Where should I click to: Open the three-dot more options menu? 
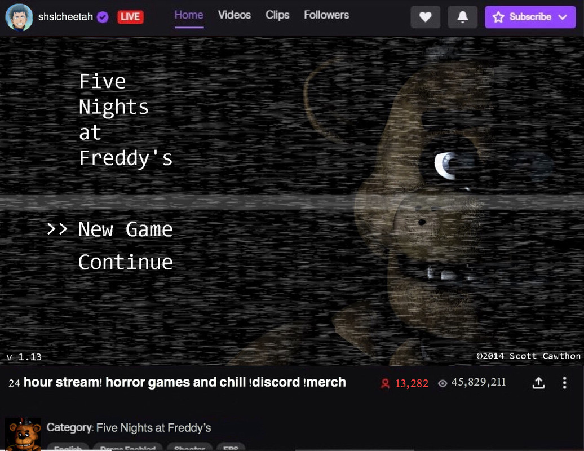pyautogui.click(x=565, y=382)
